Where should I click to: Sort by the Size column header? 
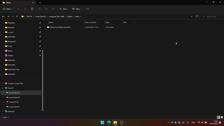[x=125, y=22]
